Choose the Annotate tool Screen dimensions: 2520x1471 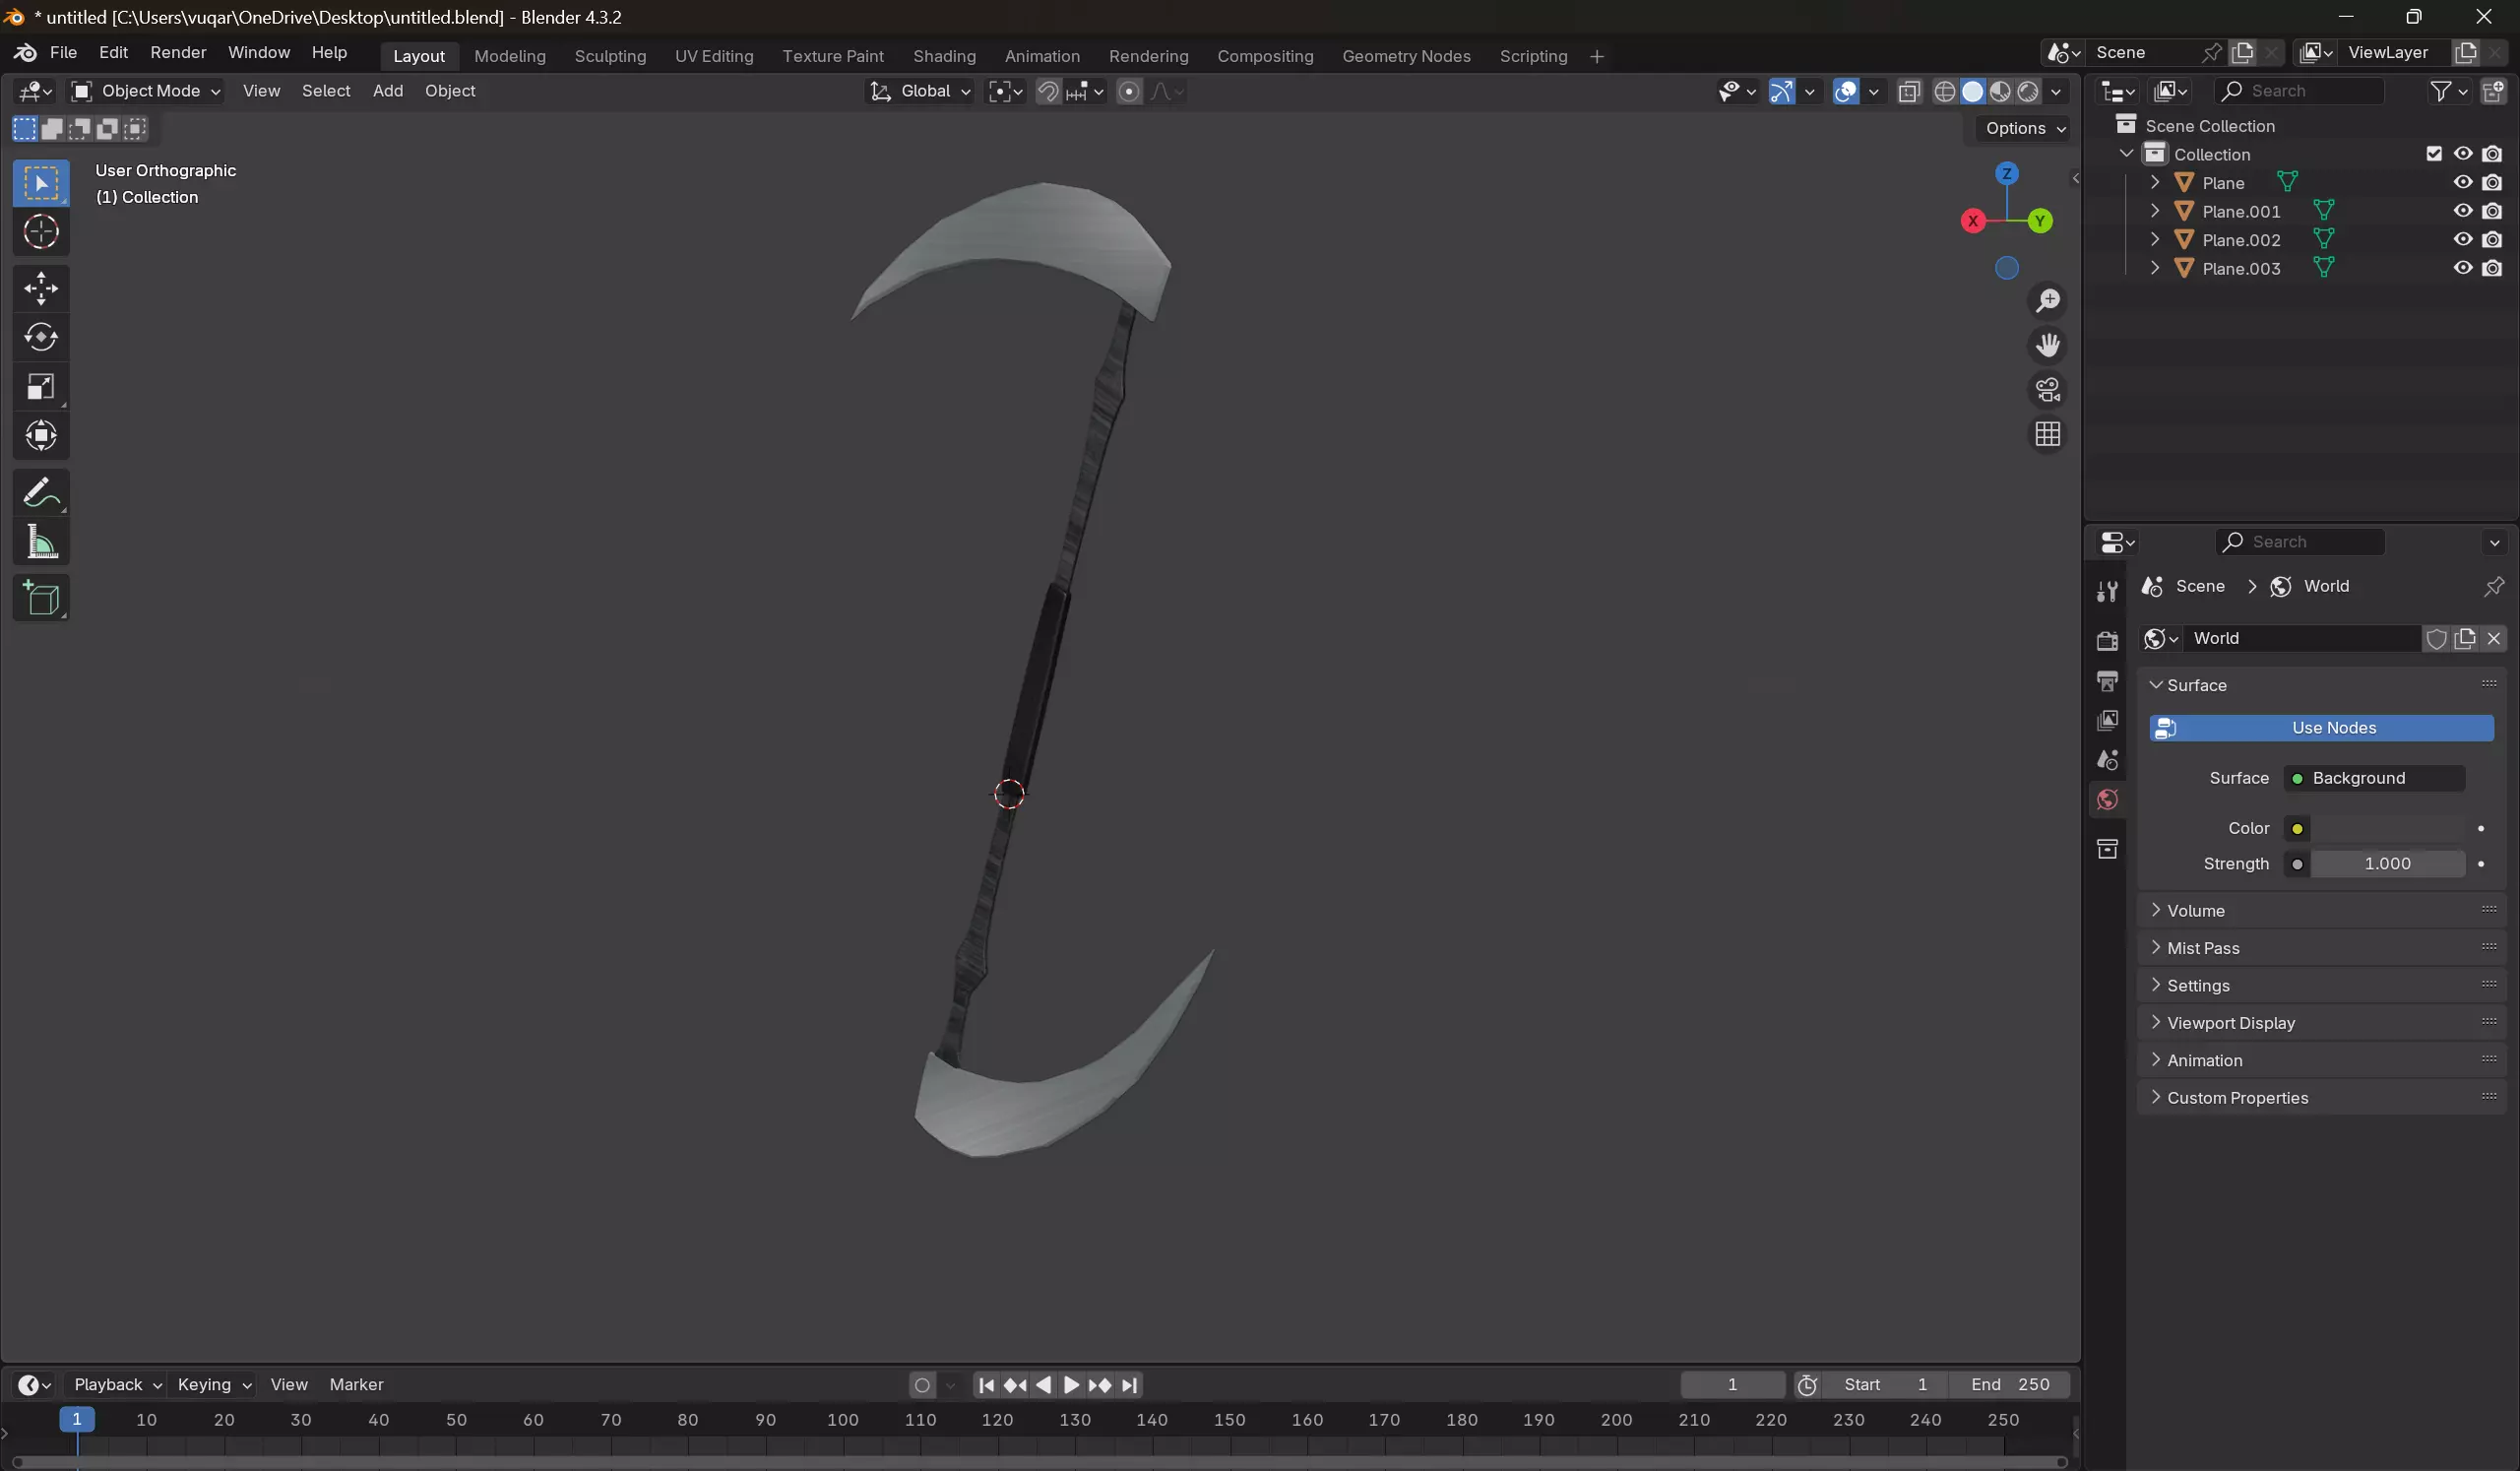41,493
